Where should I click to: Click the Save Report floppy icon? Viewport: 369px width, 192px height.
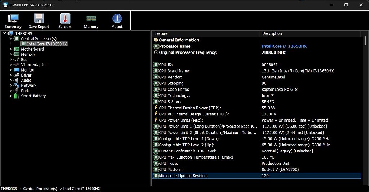point(39,19)
